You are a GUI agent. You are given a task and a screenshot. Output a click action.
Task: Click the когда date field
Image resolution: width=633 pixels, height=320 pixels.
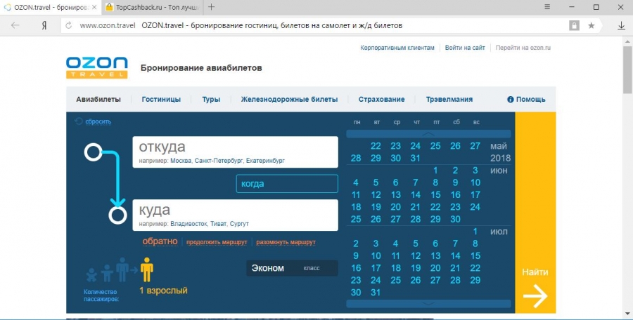(287, 183)
